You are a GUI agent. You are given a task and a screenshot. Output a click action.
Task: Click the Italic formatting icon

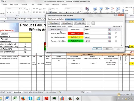[11, 12]
